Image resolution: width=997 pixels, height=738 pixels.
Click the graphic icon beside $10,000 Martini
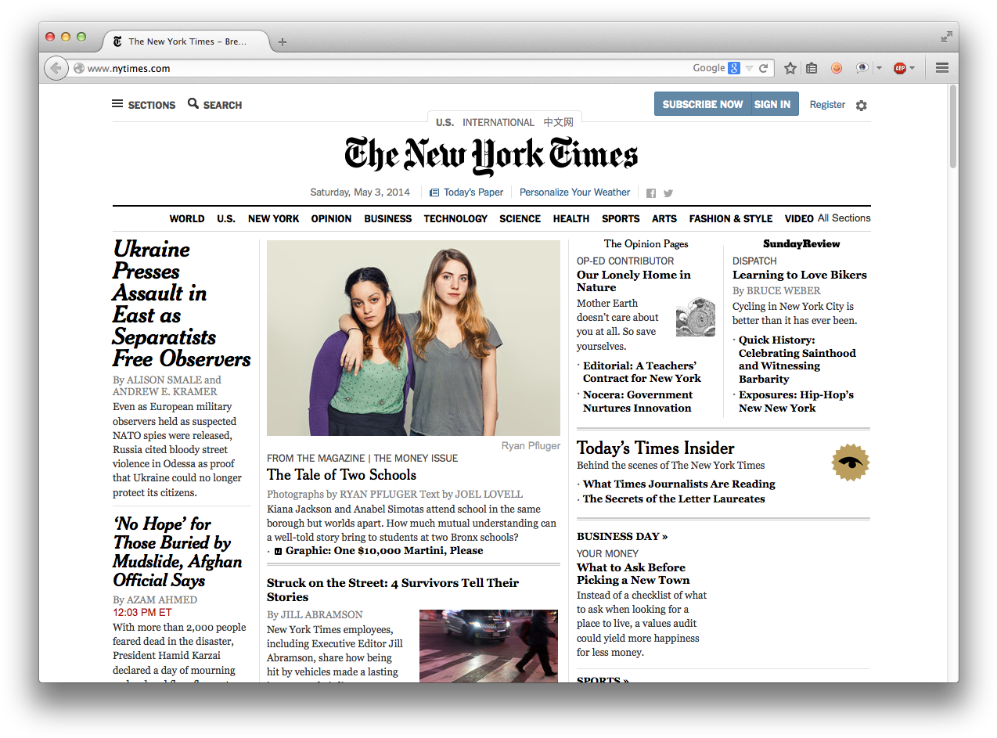[278, 552]
